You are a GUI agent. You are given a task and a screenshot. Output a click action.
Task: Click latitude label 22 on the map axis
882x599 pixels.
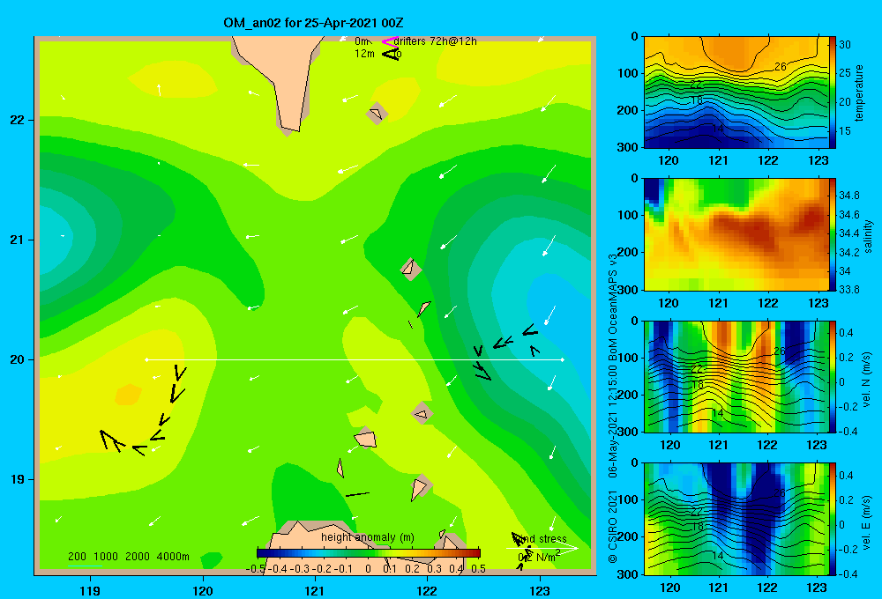[x=17, y=121]
